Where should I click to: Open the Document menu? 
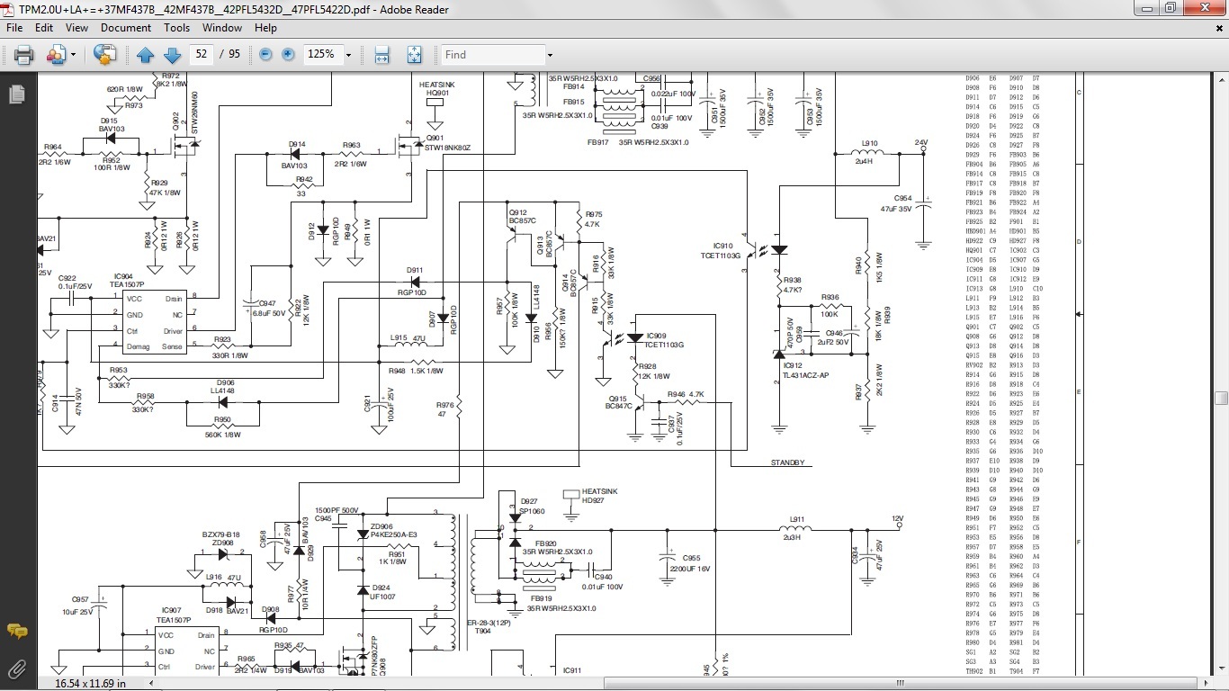(x=125, y=28)
